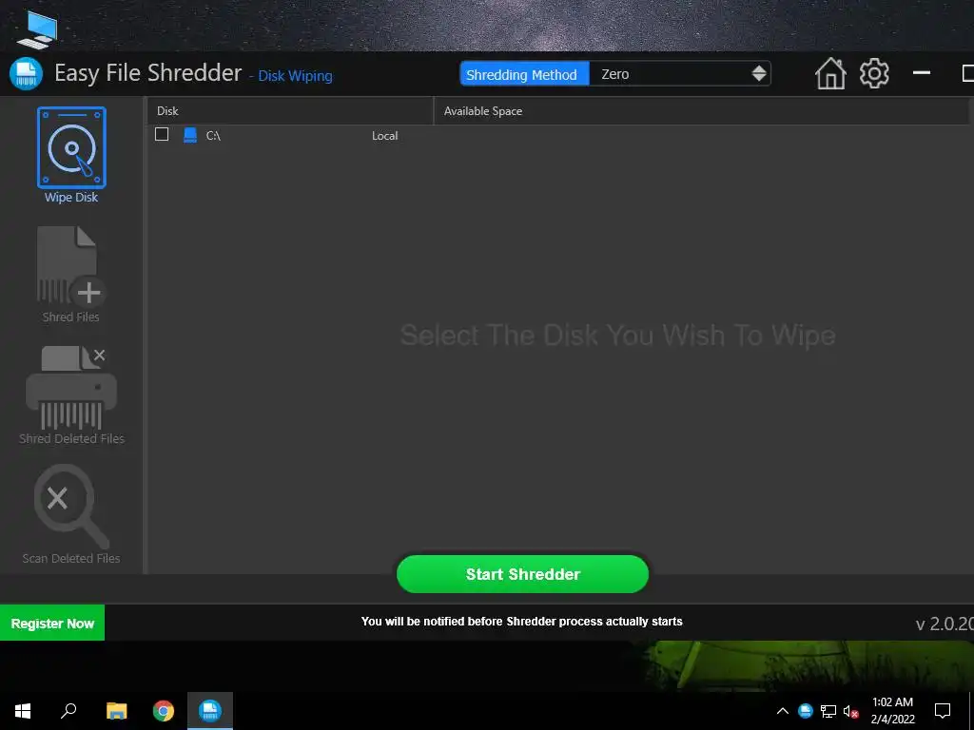Check the C:\ disk checkbox
This screenshot has width=974, height=730.
tap(162, 134)
